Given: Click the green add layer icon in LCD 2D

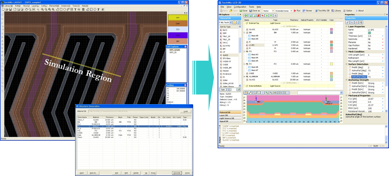Looking at the screenshot, I should [x=246, y=16].
